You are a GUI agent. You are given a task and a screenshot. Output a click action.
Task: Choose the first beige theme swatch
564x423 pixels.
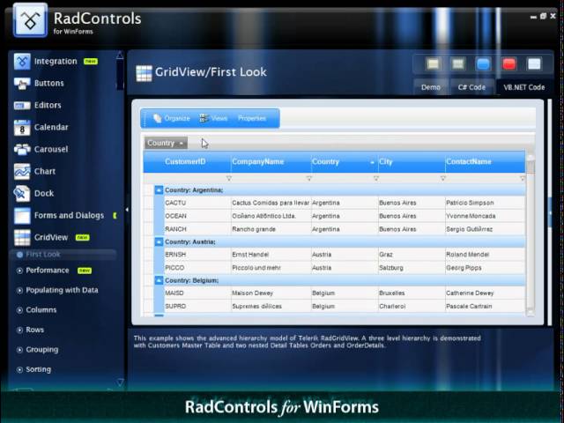click(x=434, y=64)
